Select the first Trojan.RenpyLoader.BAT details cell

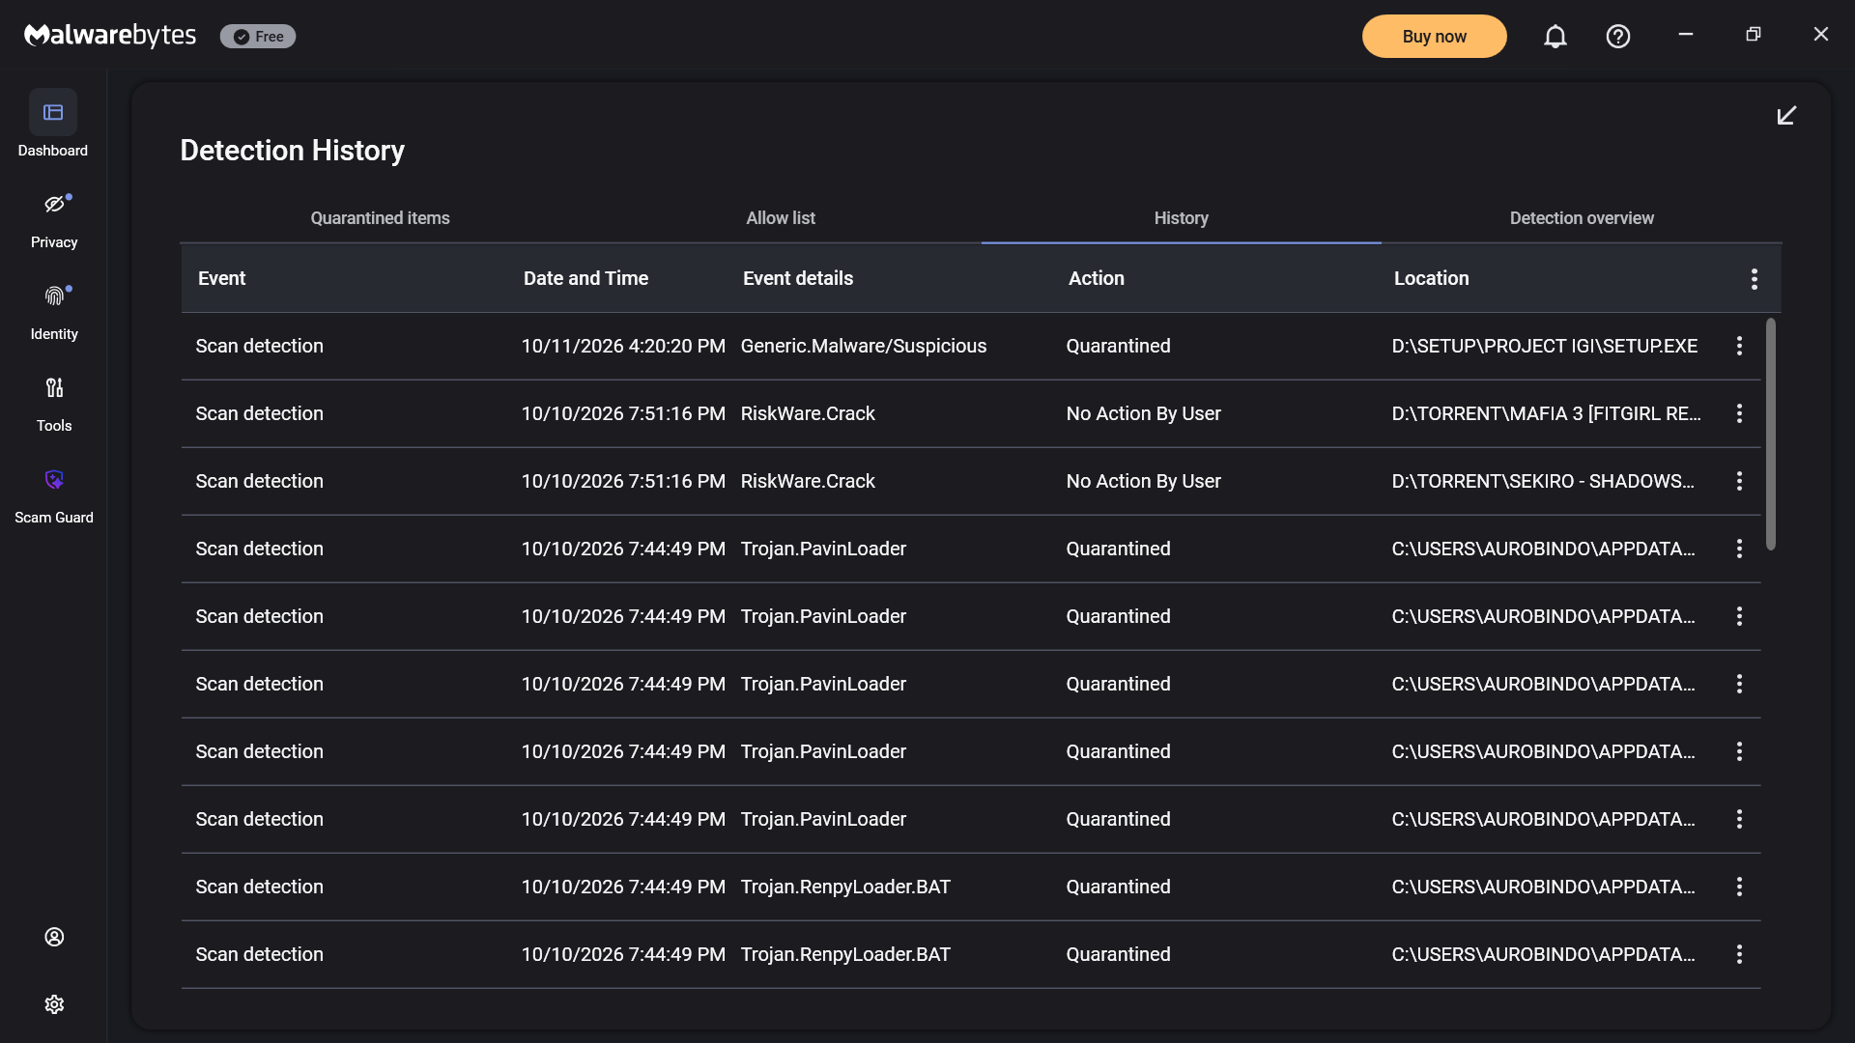[x=845, y=887]
